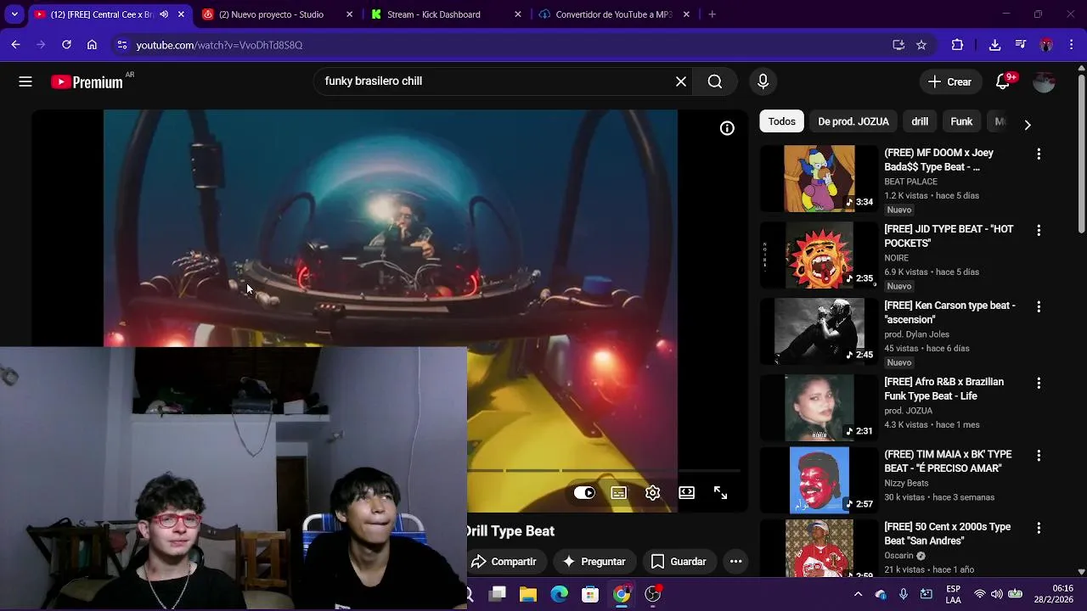
Task: Open MF DOOM x Joey Bada$$ thumbnail
Action: (x=819, y=178)
